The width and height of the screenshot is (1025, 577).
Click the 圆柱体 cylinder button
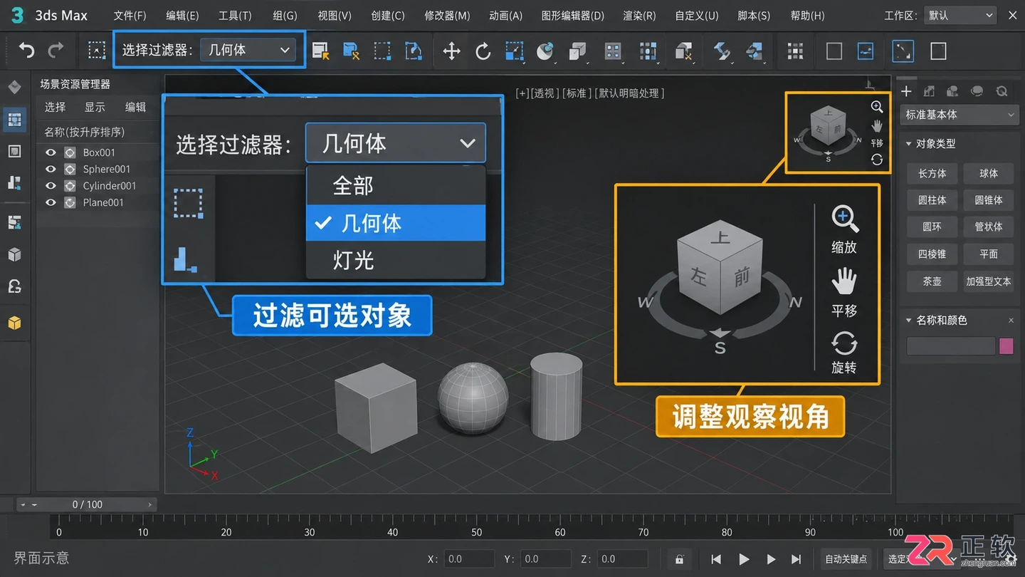point(932,200)
